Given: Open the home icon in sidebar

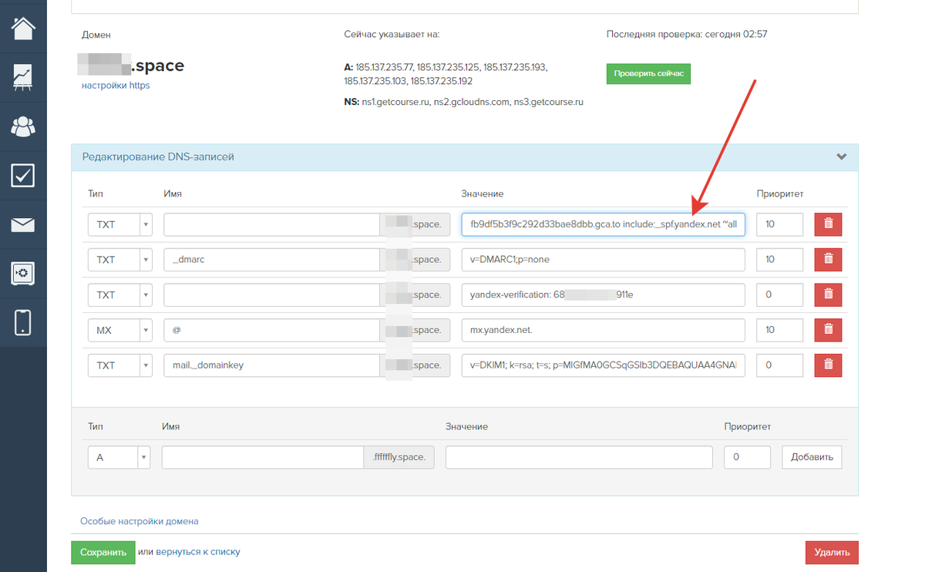Looking at the screenshot, I should click(x=23, y=27).
